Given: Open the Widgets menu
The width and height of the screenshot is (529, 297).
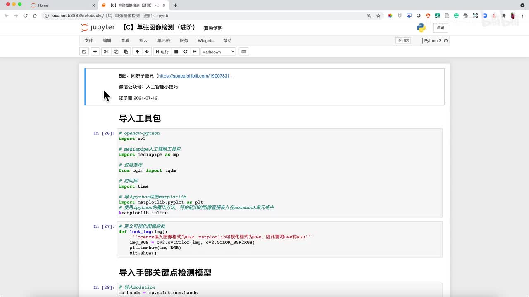Looking at the screenshot, I should 205,41.
